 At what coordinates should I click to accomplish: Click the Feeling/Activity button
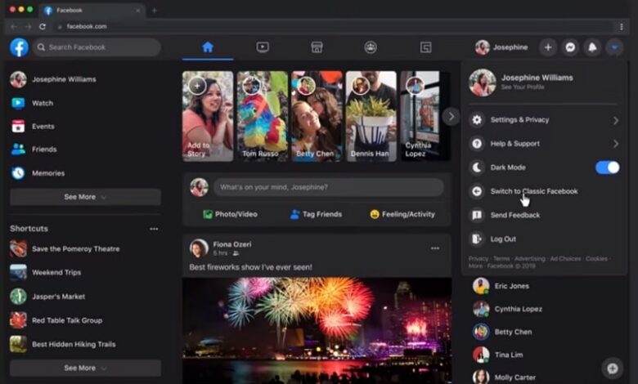point(402,214)
